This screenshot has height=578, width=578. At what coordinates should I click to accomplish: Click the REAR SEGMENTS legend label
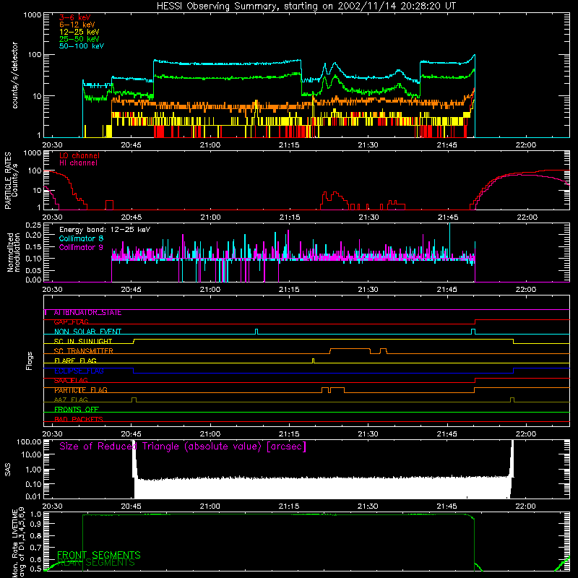97,563
